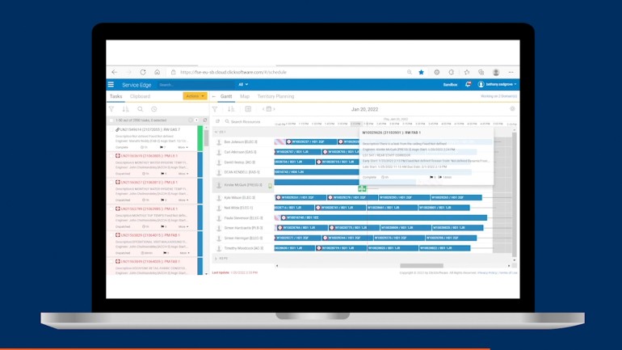Click the Sandbox label in header
Viewport: 622px width, 350px height.
coord(450,85)
